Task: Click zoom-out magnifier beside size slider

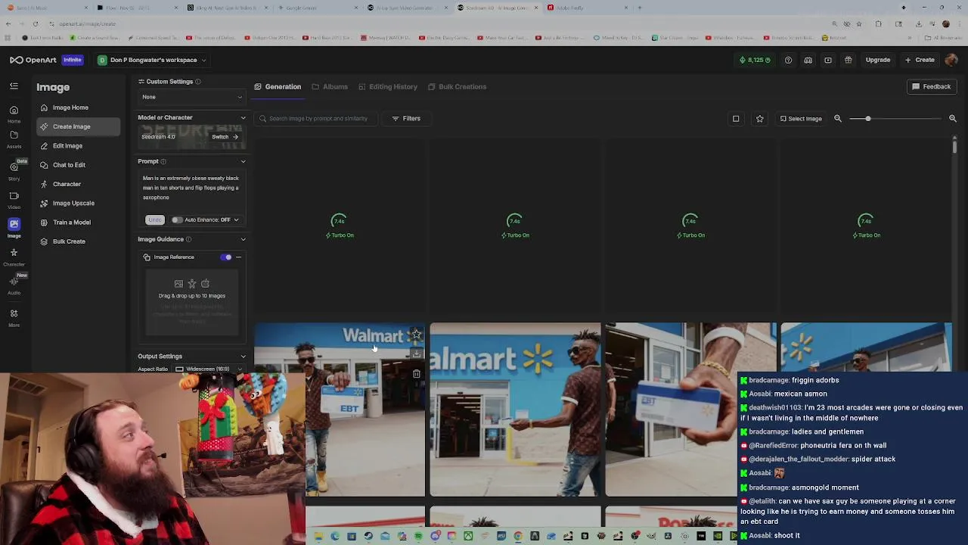Action: pyautogui.click(x=838, y=118)
